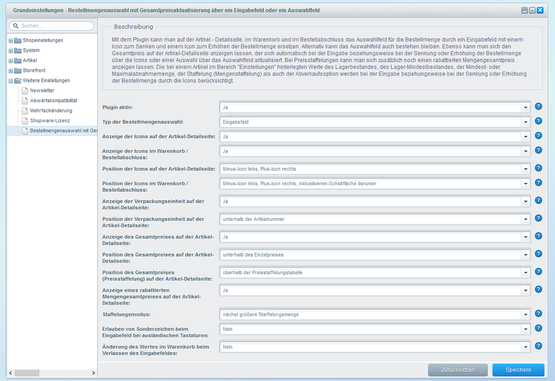Viewport: 555px width, 381px height.
Task: Click the Newsletter document icon
Action: click(25, 91)
